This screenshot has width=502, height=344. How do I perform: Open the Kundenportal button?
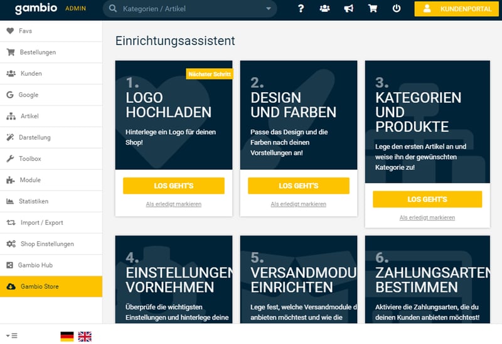457,9
